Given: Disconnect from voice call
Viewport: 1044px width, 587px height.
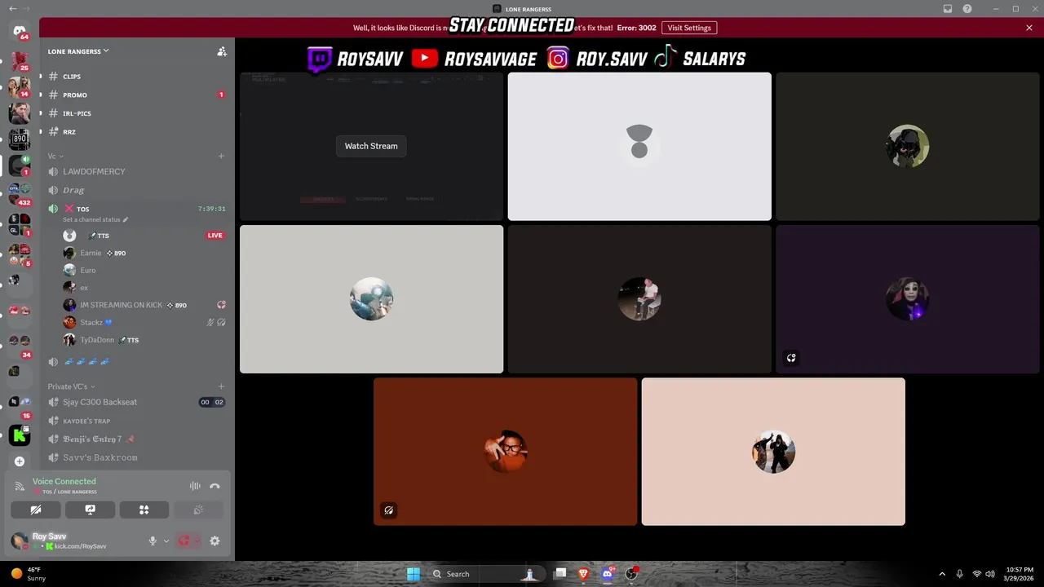Looking at the screenshot, I should (215, 486).
